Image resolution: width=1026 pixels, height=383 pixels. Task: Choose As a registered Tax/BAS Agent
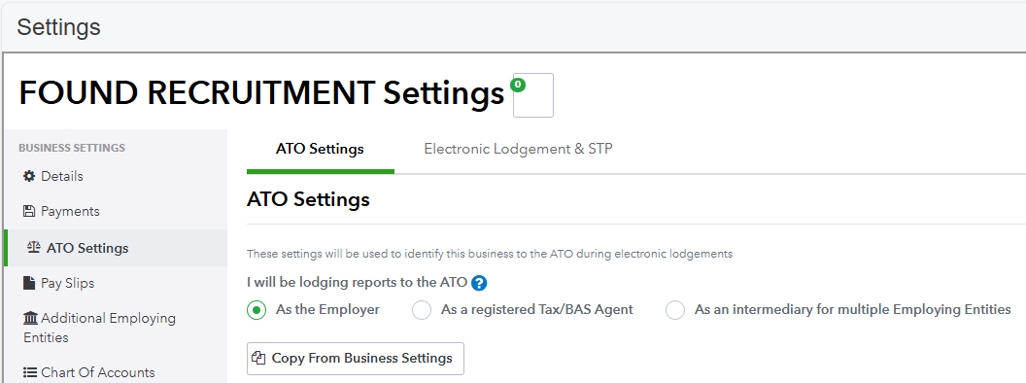pos(422,310)
